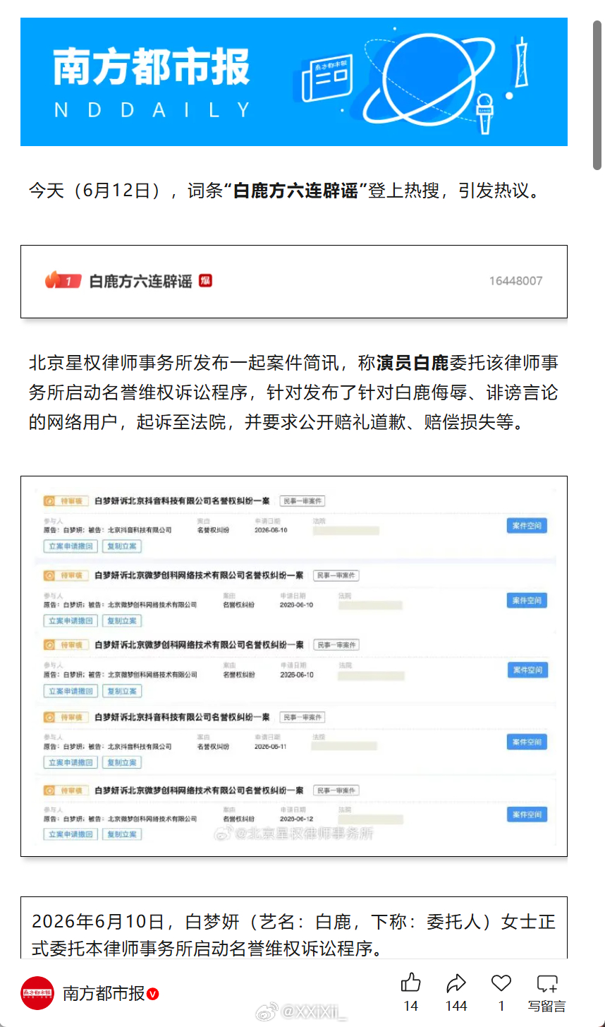Viewport: 605px width, 1027px height.
Task: Select the hot search count 16448007
Action: pos(515,281)
